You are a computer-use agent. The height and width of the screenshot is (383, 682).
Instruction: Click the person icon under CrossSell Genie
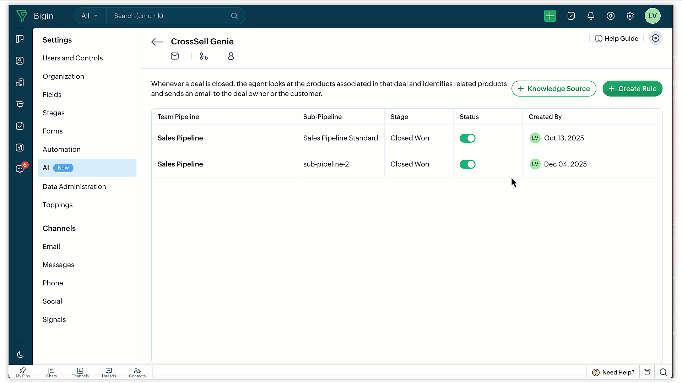231,56
